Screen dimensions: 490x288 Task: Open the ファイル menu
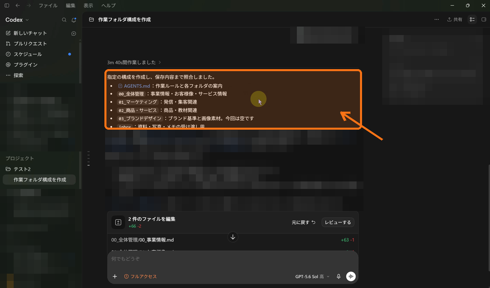(x=48, y=5)
